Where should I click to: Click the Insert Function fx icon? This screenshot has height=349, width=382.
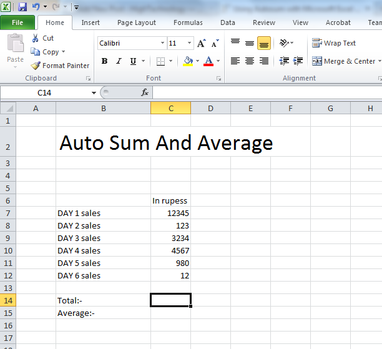coord(145,92)
